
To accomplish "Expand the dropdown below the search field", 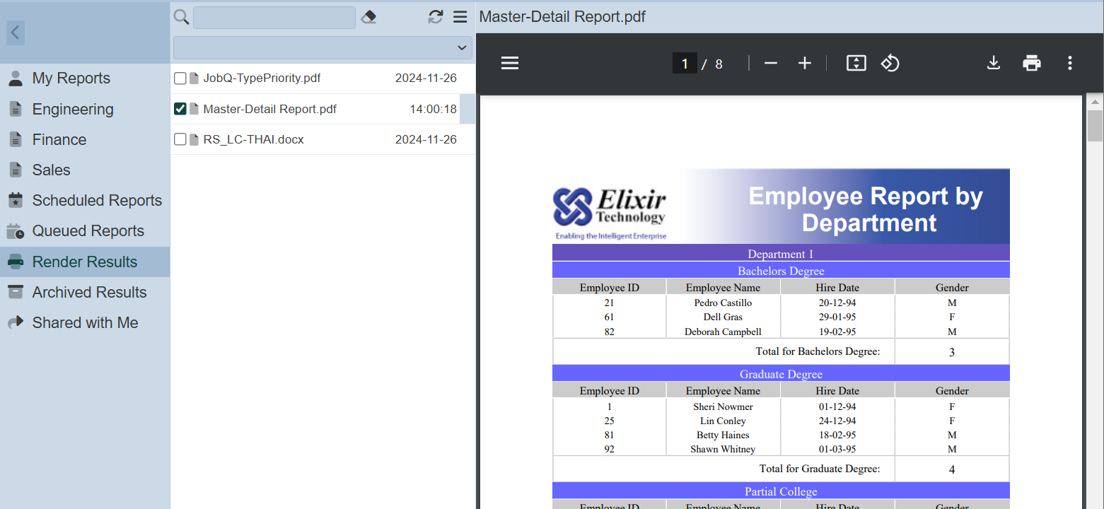I will point(323,48).
